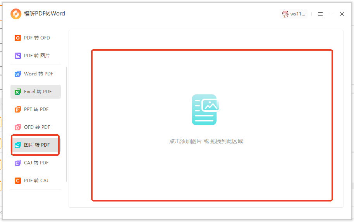Close the 福昕PDF转Word window
The height and width of the screenshot is (222, 354).
point(342,14)
